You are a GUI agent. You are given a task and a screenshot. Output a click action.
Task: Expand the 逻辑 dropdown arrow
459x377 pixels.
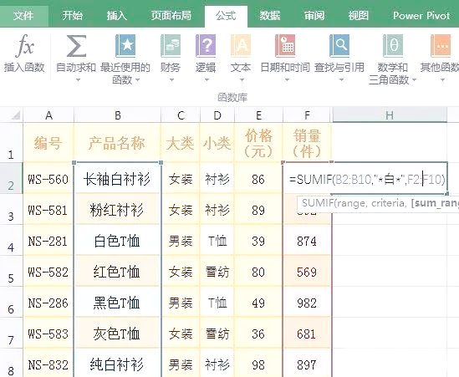[x=207, y=79]
